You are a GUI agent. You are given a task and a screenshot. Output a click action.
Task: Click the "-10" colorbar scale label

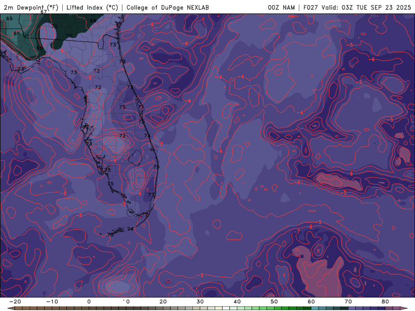coord(52,302)
